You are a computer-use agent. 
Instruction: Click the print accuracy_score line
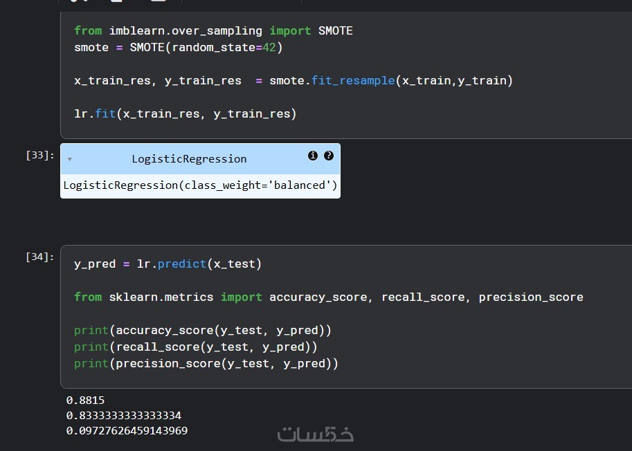pyautogui.click(x=203, y=331)
